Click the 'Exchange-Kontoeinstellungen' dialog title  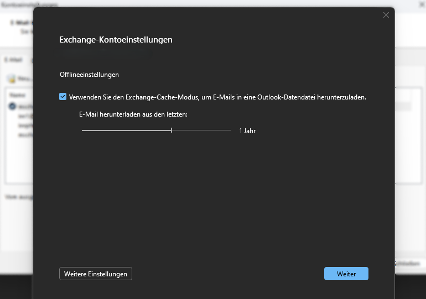click(x=116, y=40)
